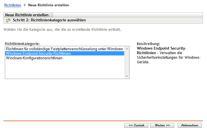Click the Beschreibung label

148,44
